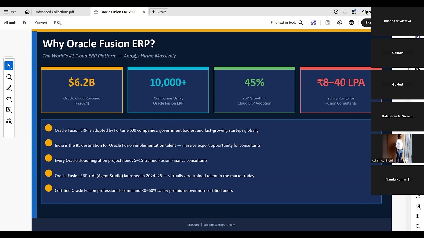This screenshot has width=424, height=238.
Task: Star the Oracle Fusion ERP document
Action: point(96,12)
